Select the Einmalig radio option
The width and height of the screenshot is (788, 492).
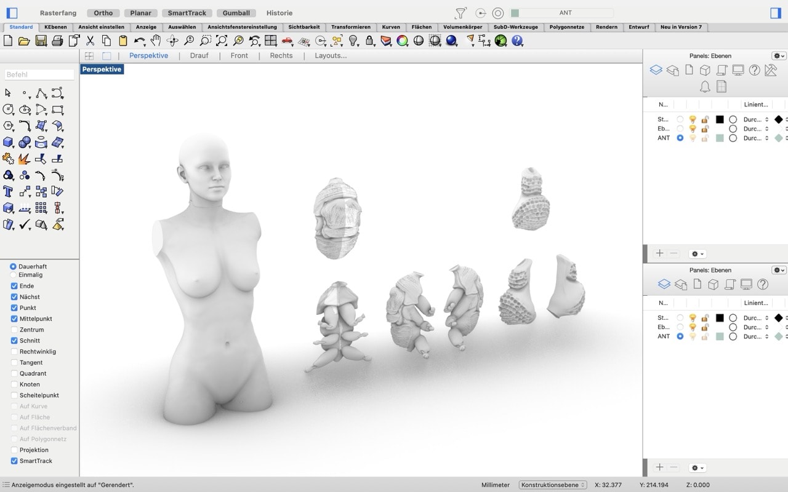pyautogui.click(x=13, y=275)
